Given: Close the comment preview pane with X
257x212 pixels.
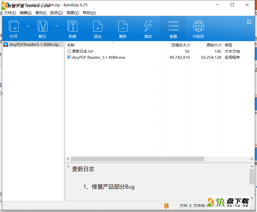Looking at the screenshot, I should click(x=68, y=166).
